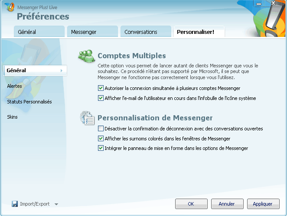The image size is (287, 216).
Task: Click the Personnalisation de Messenger heading
Action: pos(155,118)
